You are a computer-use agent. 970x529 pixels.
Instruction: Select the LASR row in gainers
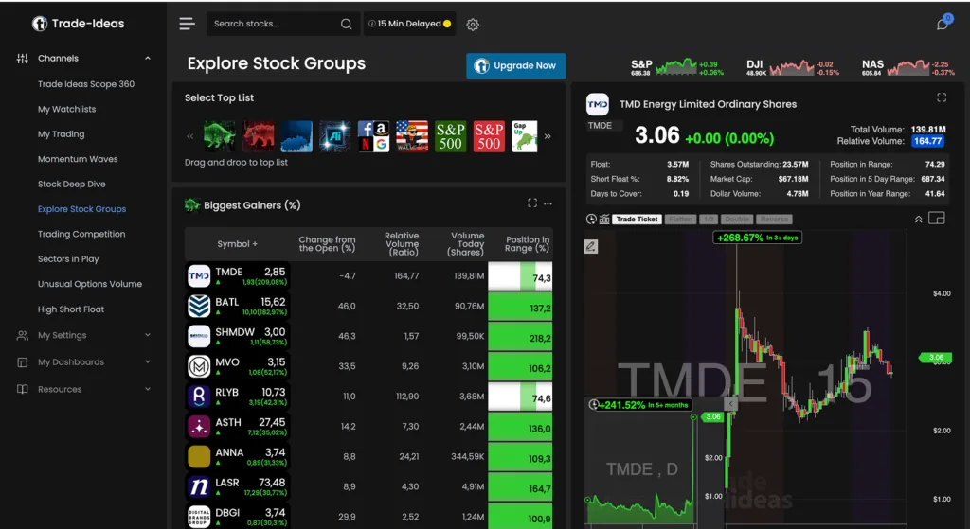click(x=368, y=487)
